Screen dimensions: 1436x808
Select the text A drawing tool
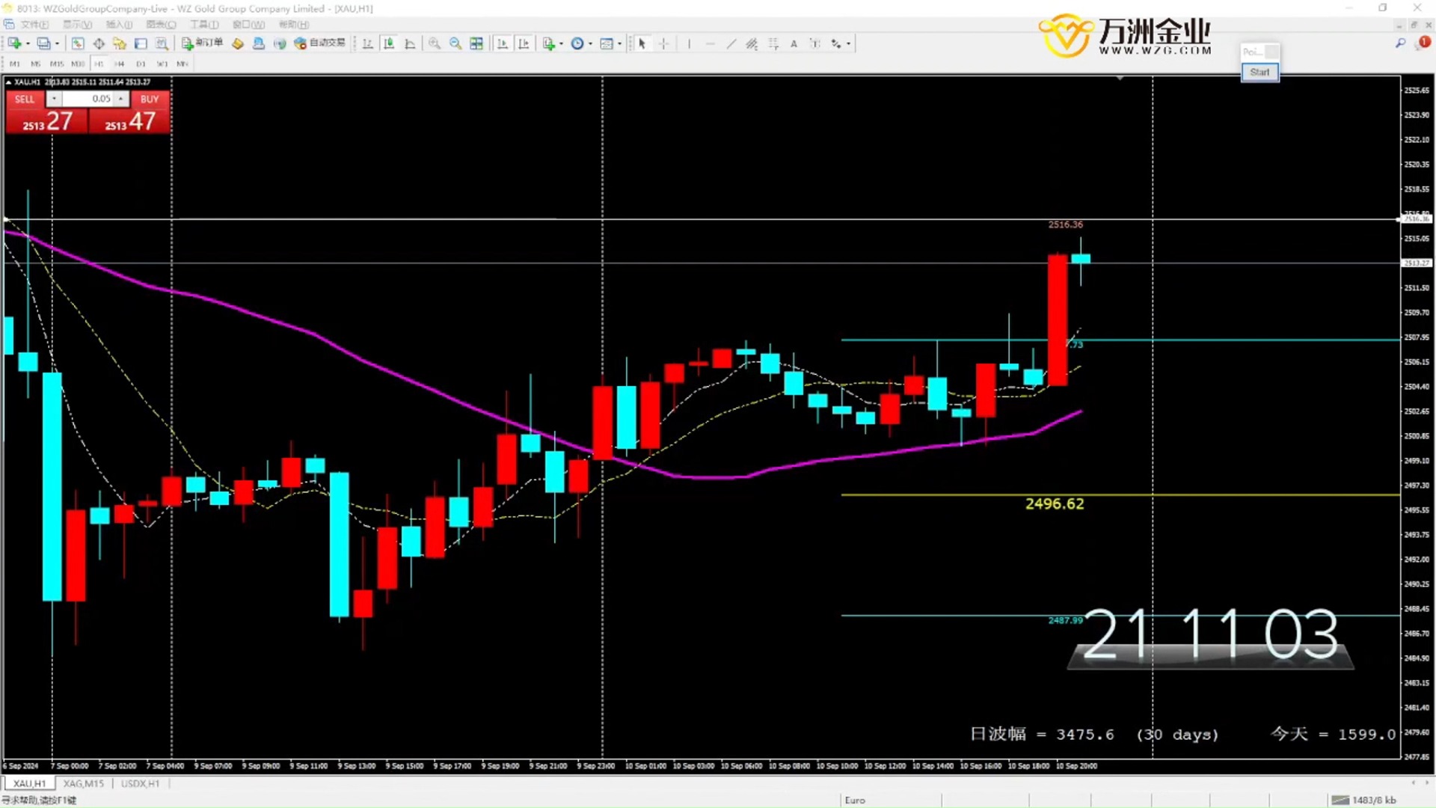pyautogui.click(x=794, y=43)
